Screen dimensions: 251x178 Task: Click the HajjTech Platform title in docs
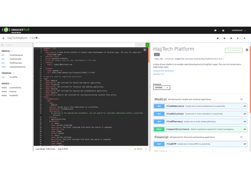173,49
